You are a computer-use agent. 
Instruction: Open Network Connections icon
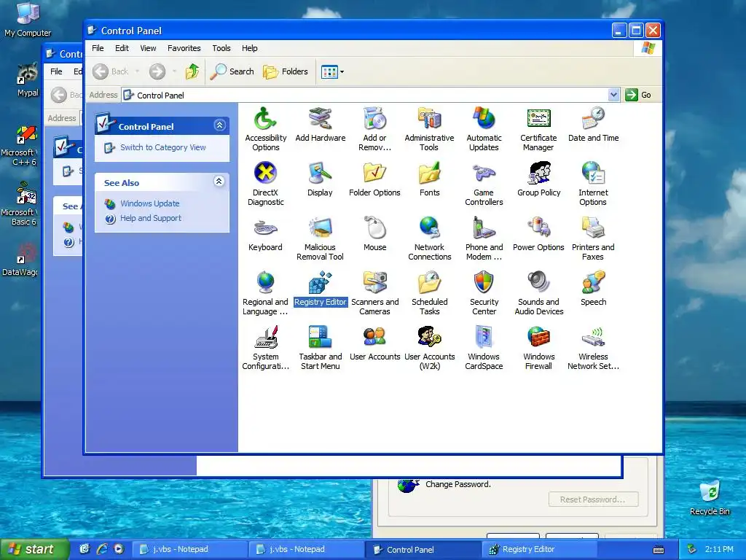pos(429,238)
